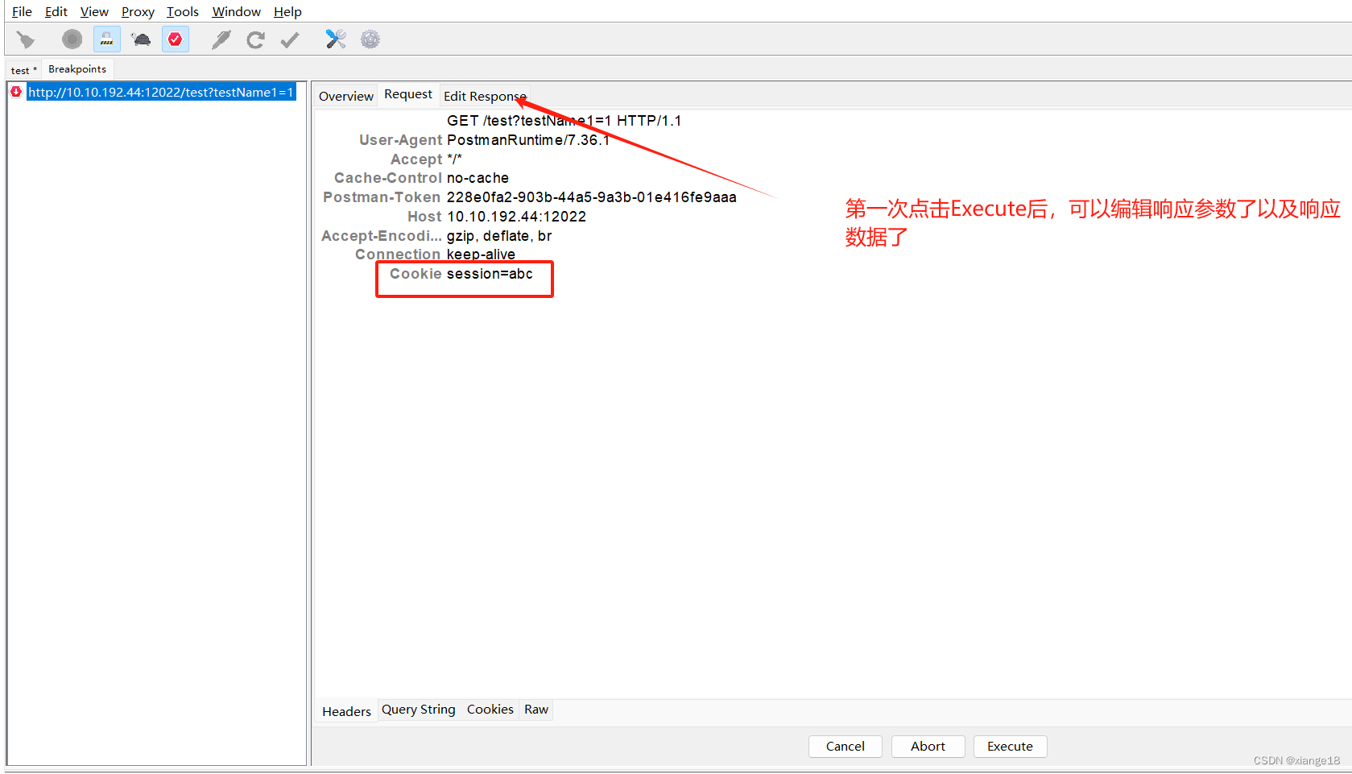Image resolution: width=1352 pixels, height=774 pixels.
Task: Click the Cancel button
Action: coord(846,747)
